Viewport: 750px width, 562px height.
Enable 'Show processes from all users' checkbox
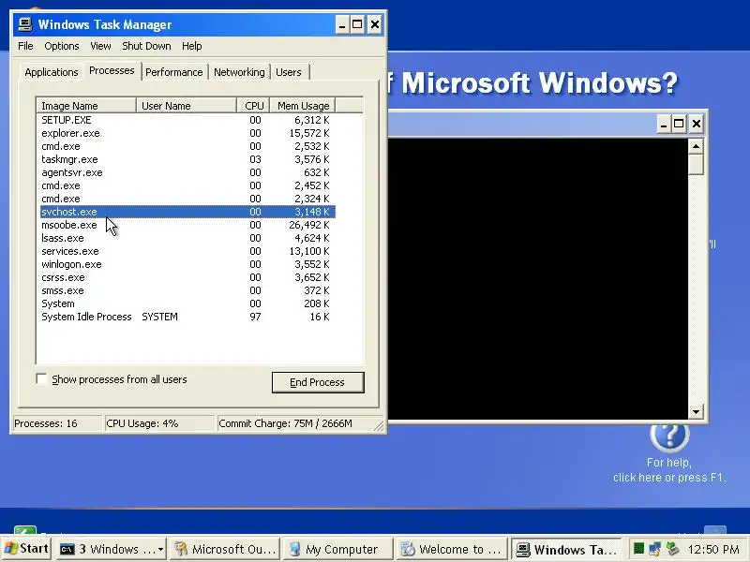[41, 379]
